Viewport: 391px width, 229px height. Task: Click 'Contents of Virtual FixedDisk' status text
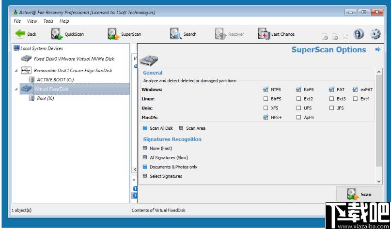pyautogui.click(x=158, y=210)
